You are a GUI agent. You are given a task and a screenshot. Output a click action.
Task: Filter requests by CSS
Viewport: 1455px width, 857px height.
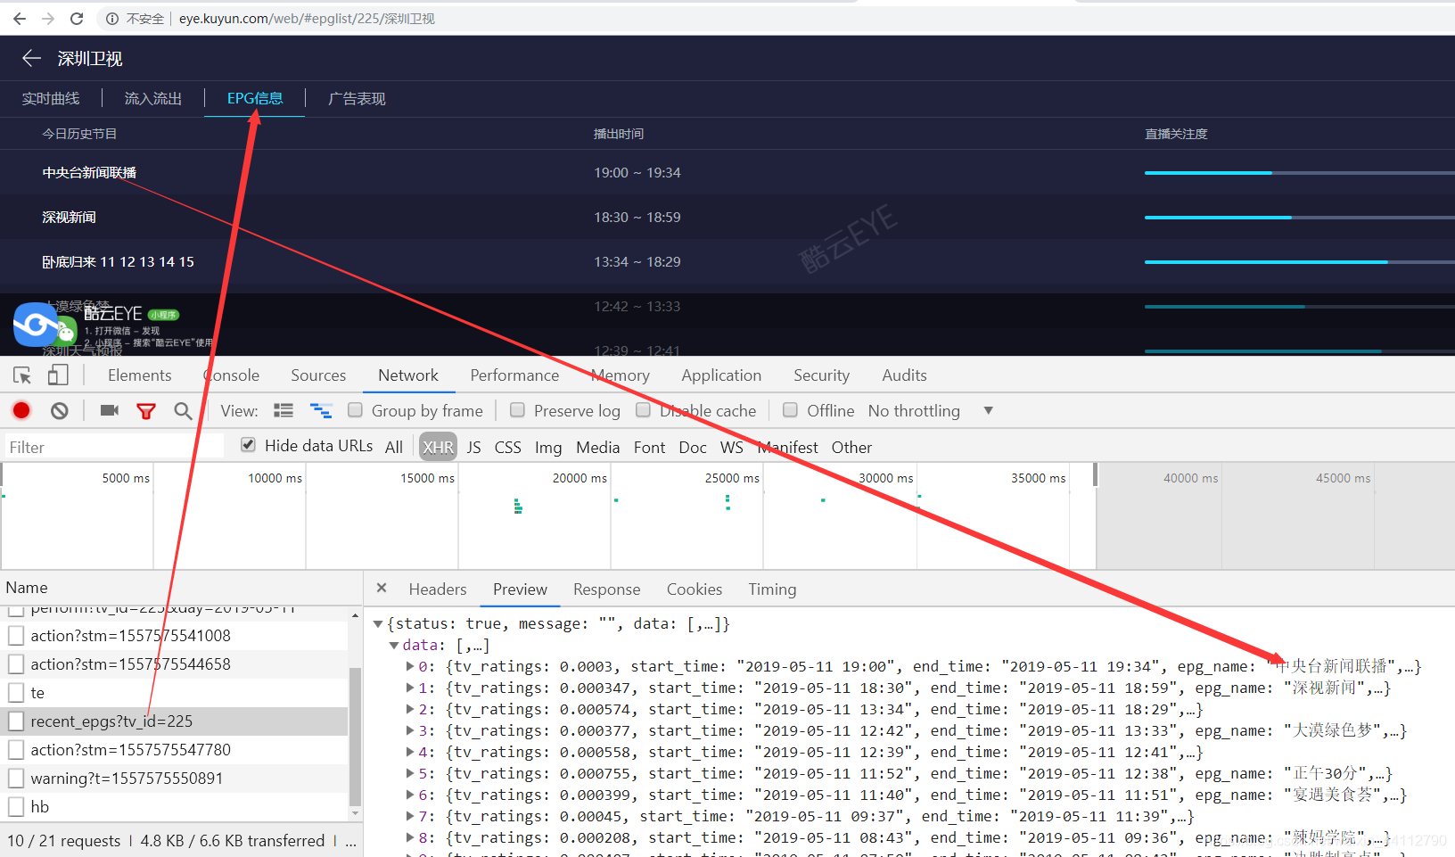click(507, 447)
